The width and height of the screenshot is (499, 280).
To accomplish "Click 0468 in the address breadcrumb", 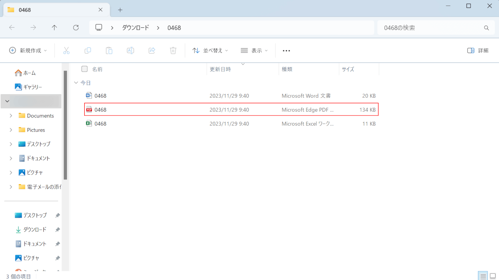I will (174, 28).
